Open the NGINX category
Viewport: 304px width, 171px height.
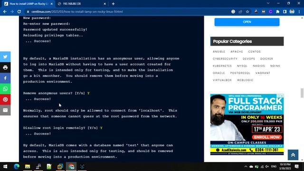(x=275, y=66)
